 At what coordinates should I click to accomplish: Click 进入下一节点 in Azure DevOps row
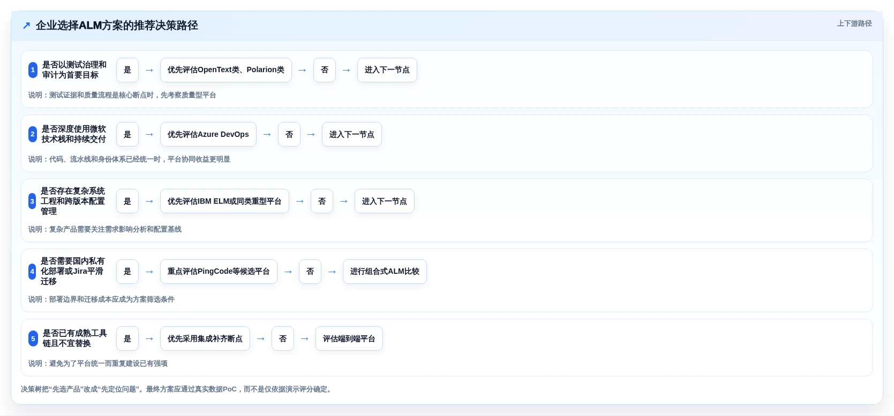pyautogui.click(x=352, y=134)
